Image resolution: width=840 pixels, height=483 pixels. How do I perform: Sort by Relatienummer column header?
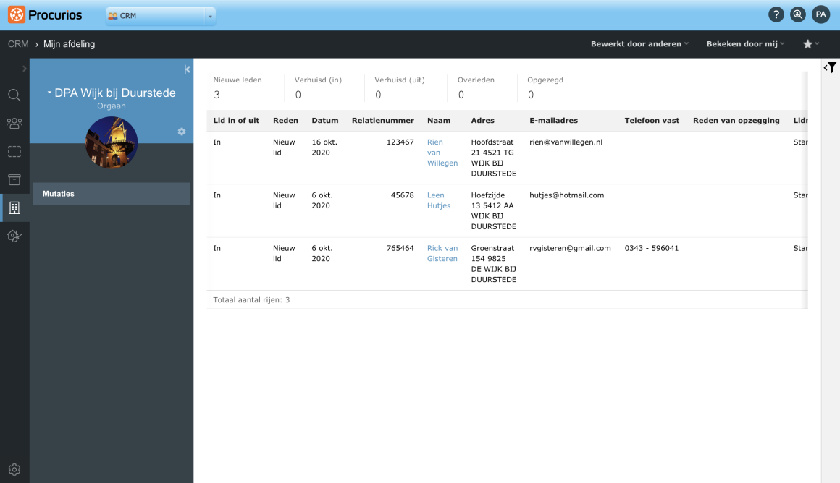[x=382, y=120]
